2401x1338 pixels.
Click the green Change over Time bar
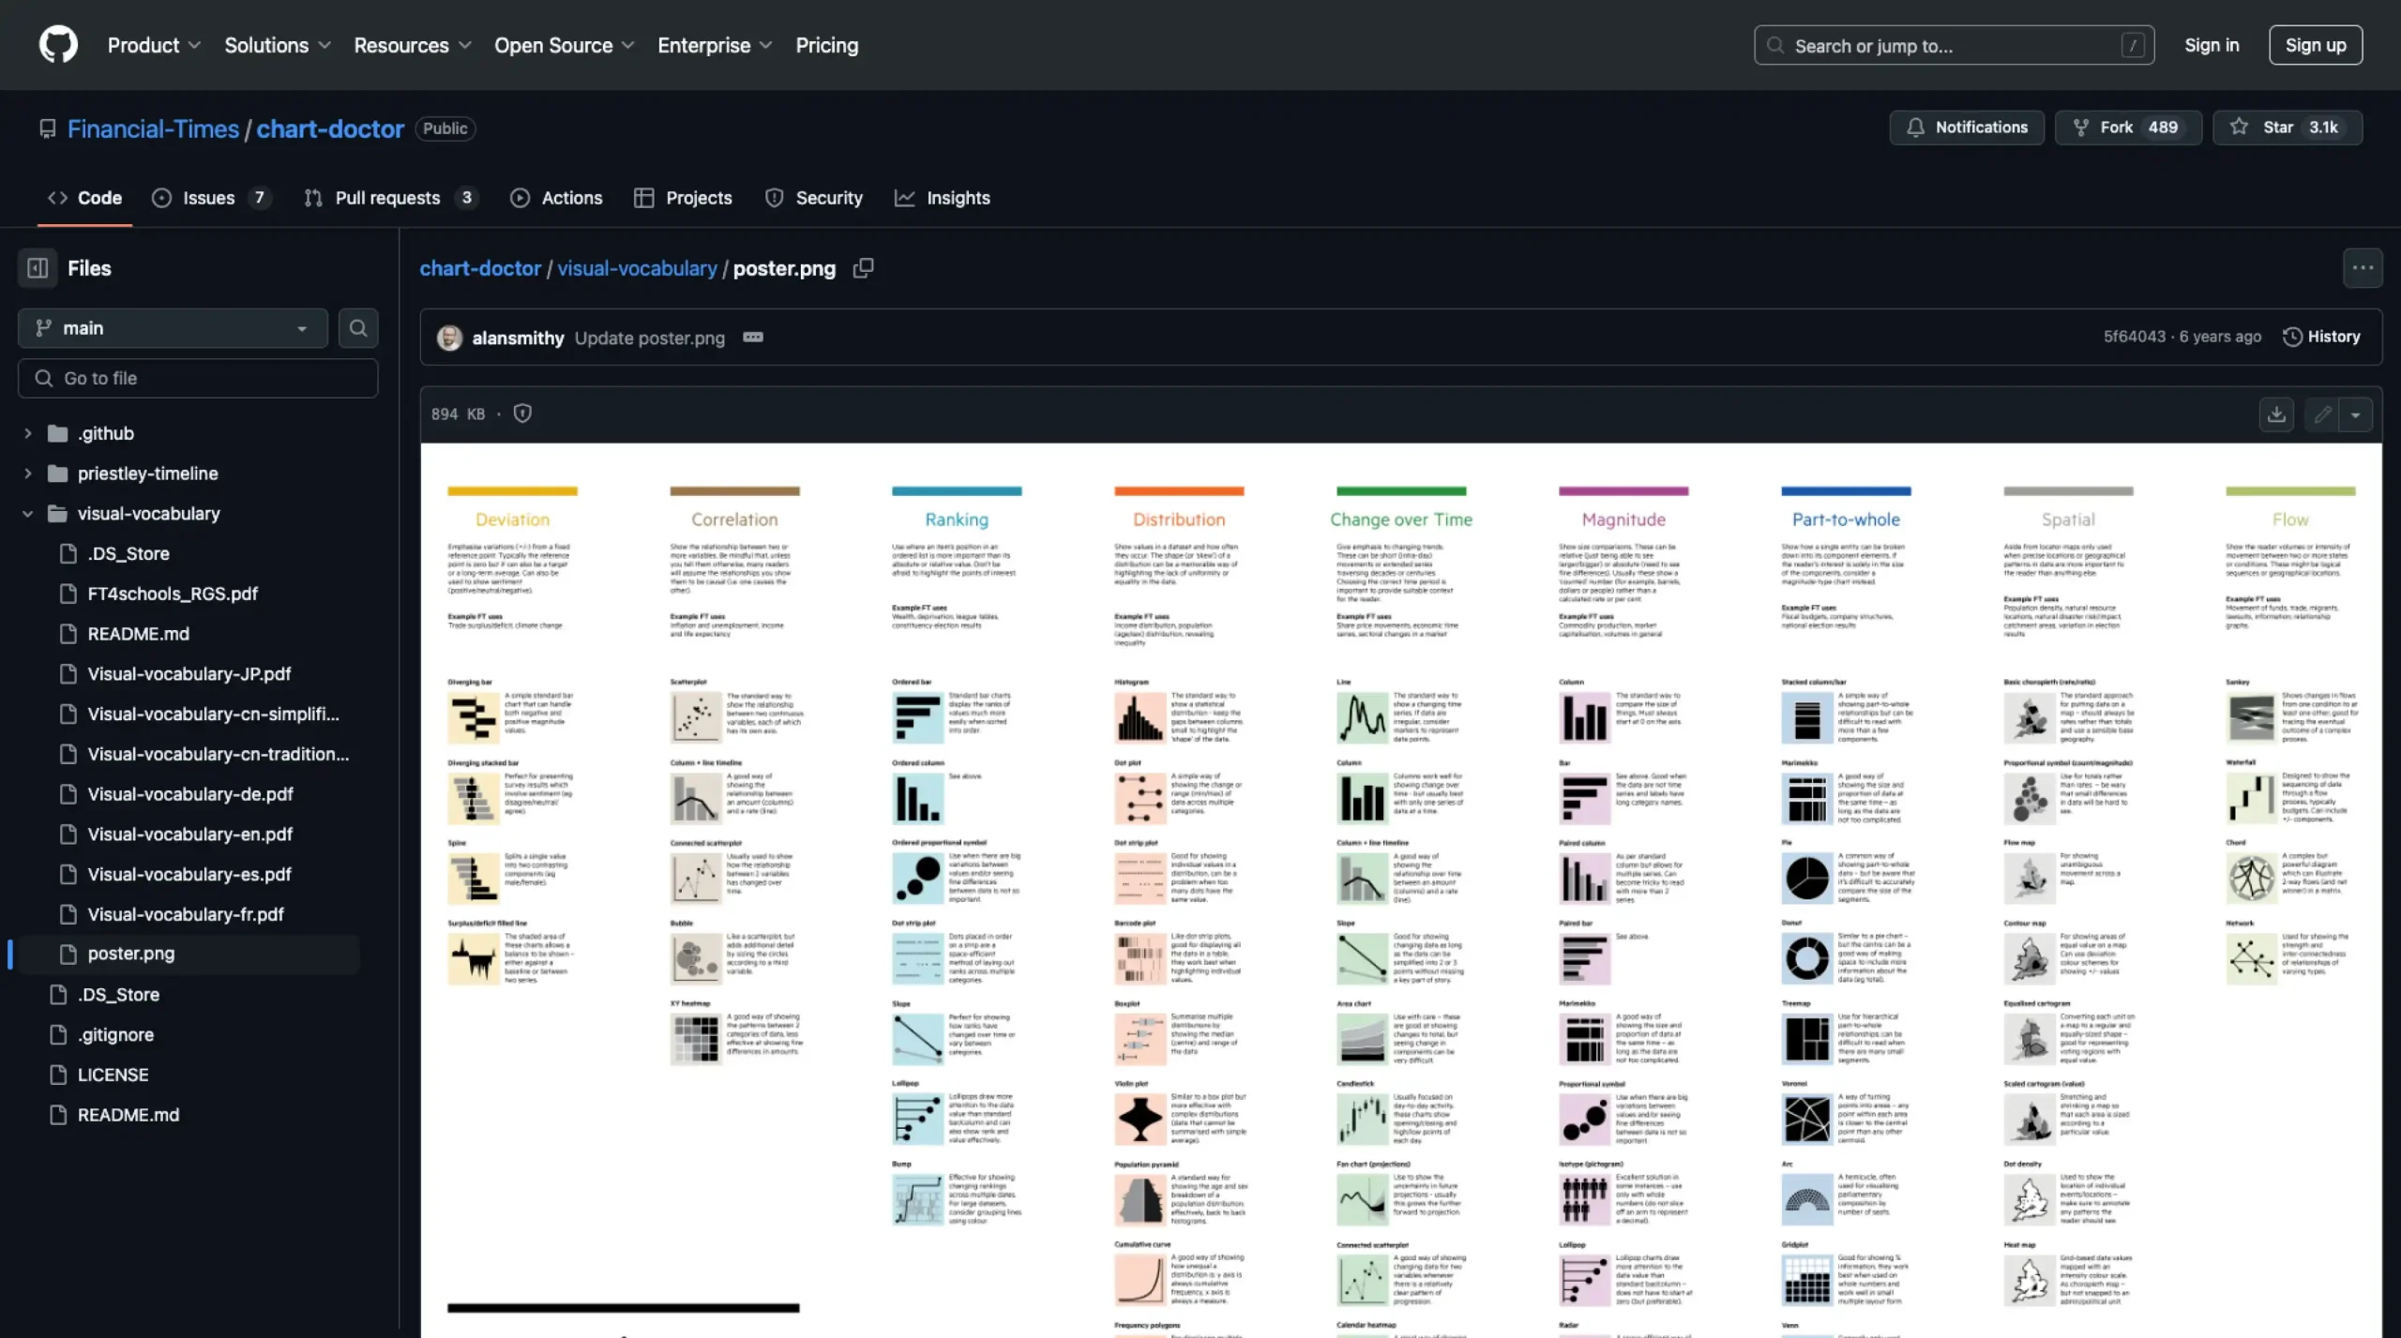[1401, 491]
